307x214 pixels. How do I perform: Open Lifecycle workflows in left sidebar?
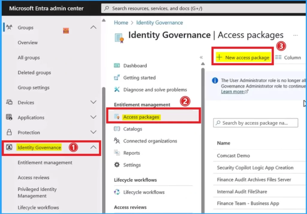(x=38, y=207)
